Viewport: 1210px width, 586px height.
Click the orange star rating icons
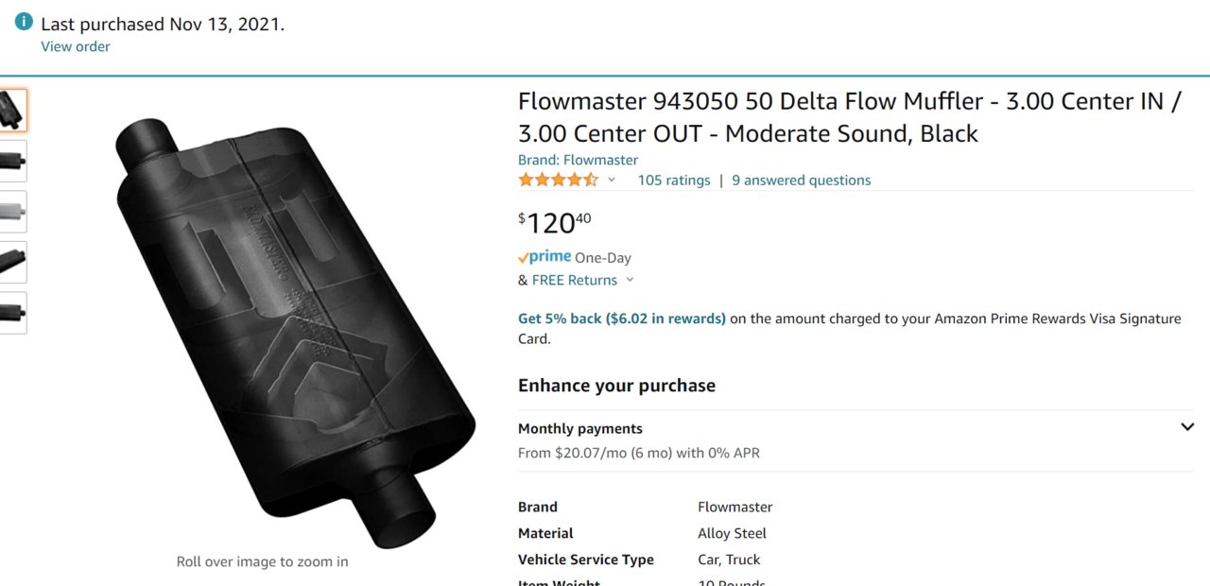558,180
